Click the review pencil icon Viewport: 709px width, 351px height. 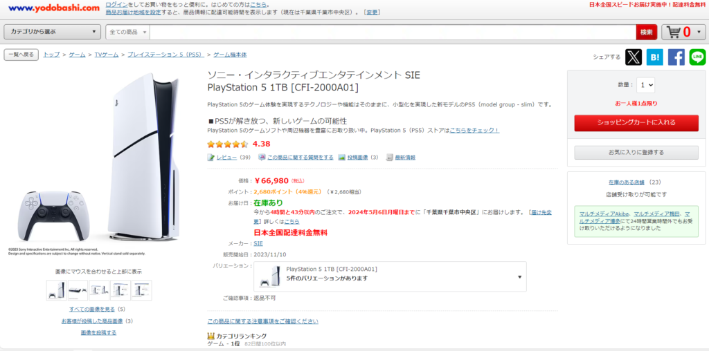pos(210,158)
